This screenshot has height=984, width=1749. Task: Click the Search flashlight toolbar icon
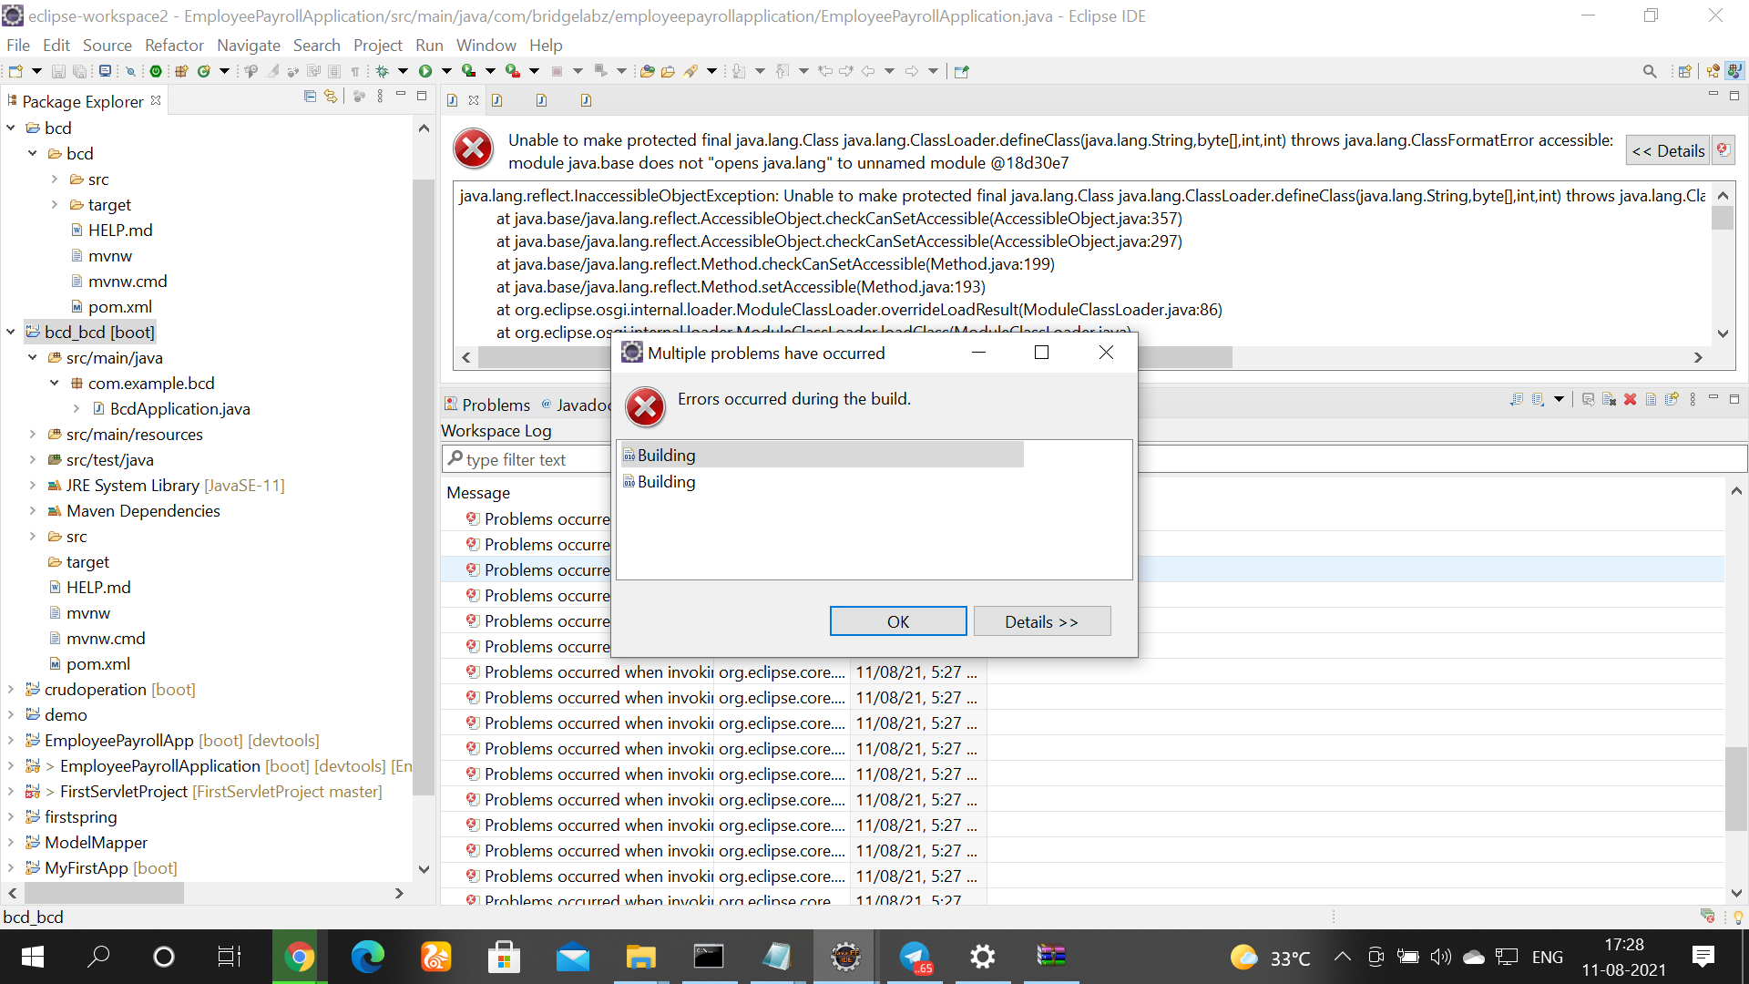[x=691, y=71]
